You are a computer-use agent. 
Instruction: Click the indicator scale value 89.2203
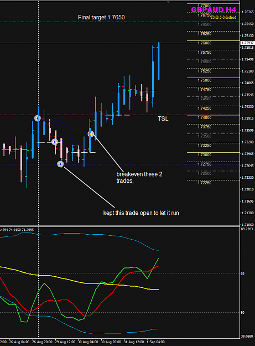[x=247, y=229]
